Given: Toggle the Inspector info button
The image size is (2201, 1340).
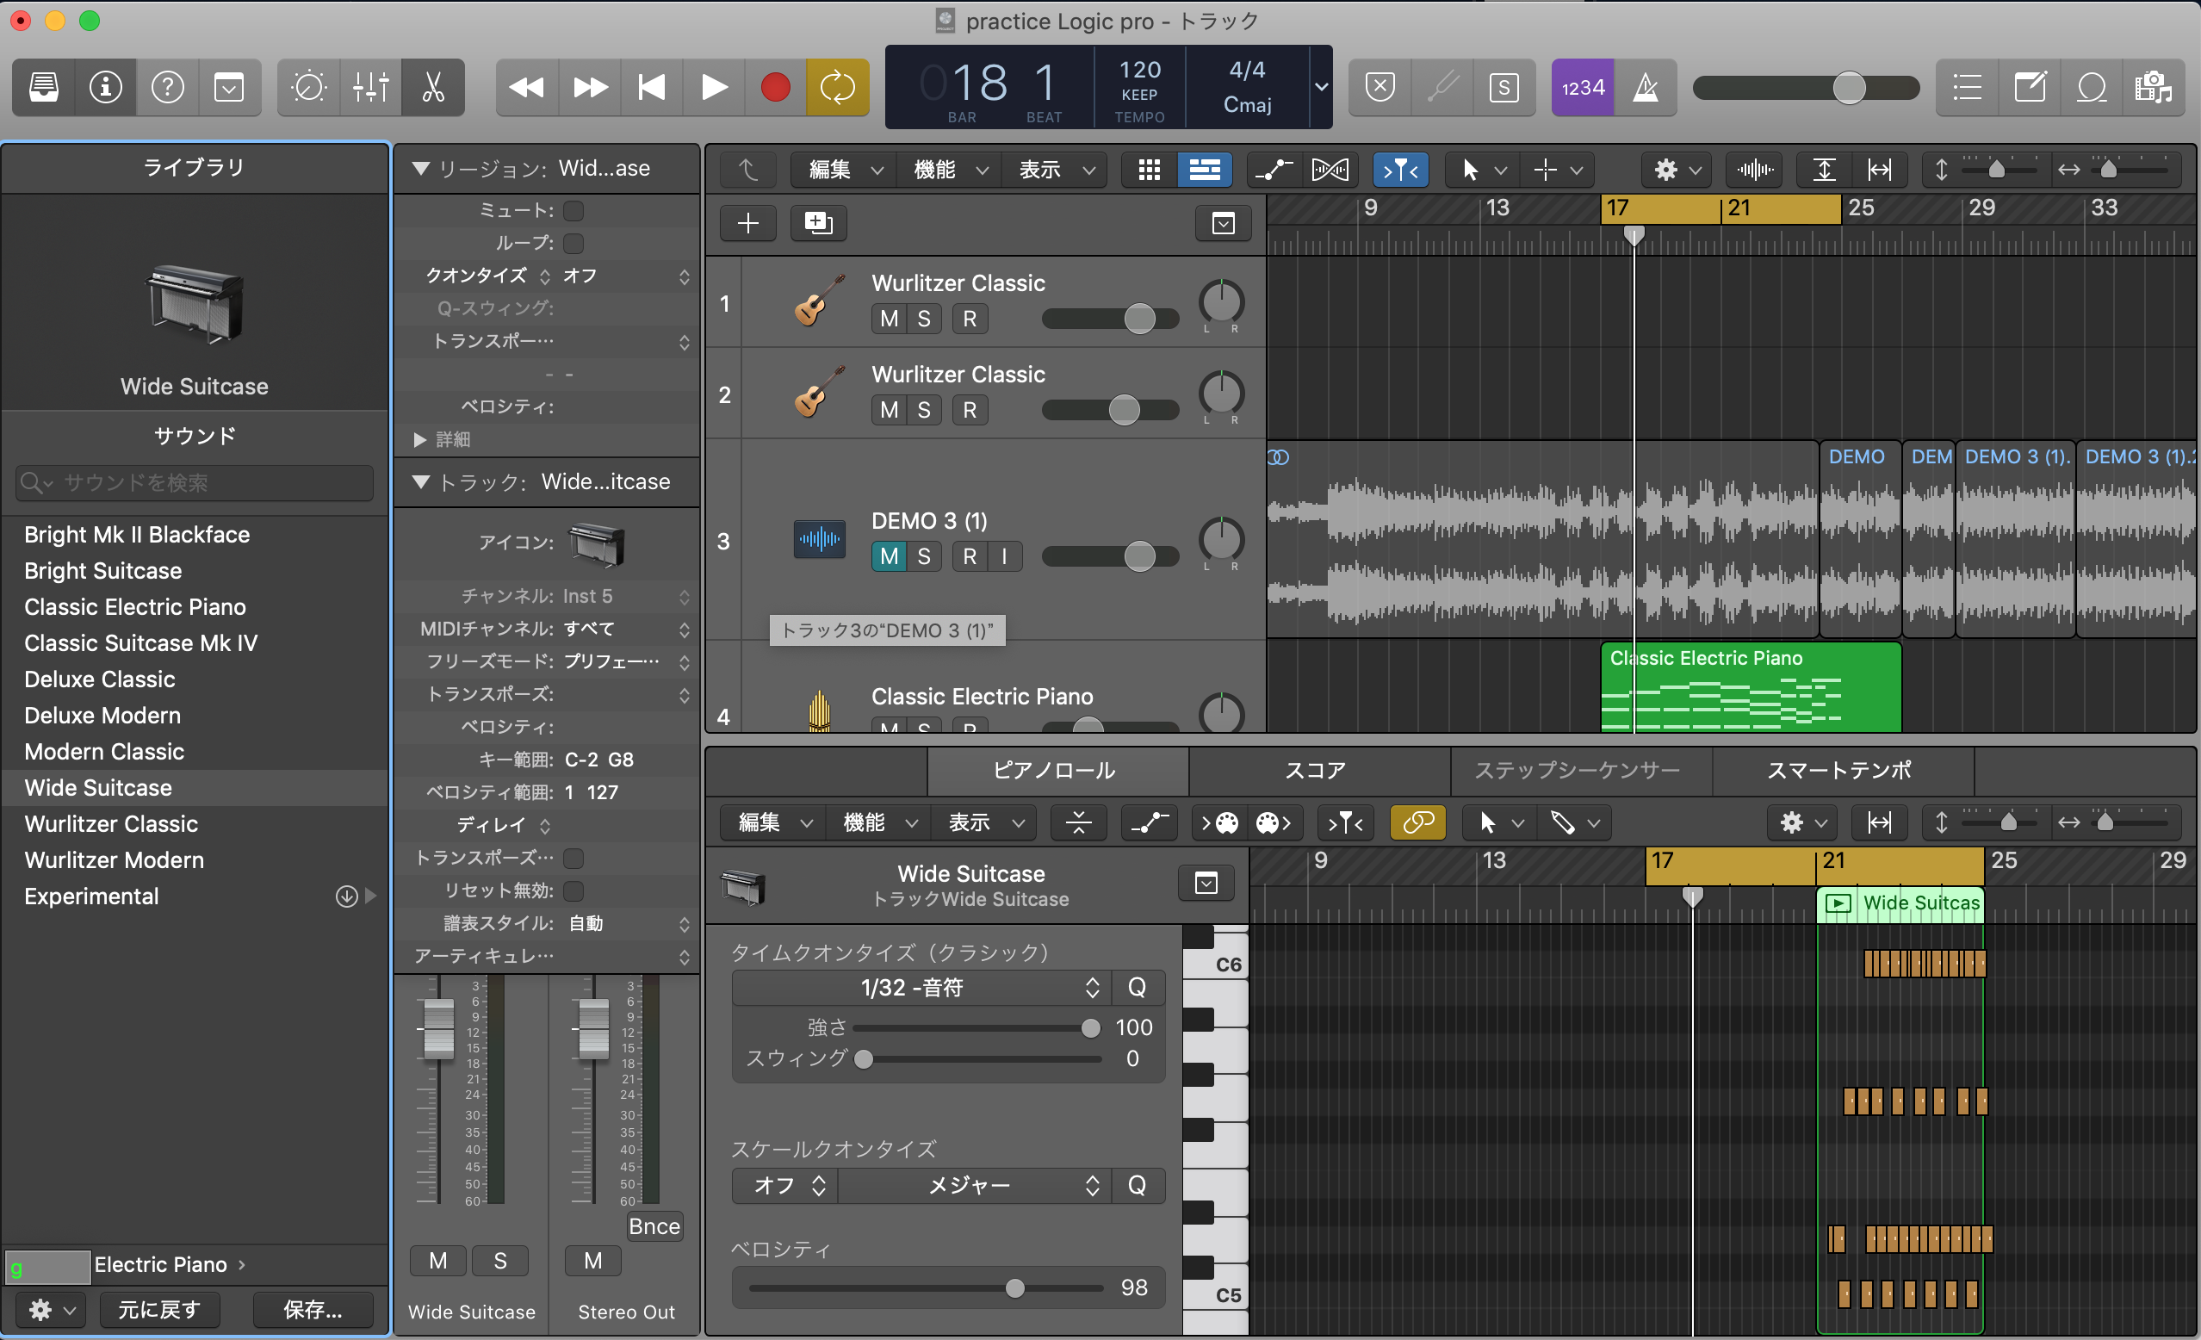Looking at the screenshot, I should tap(105, 88).
